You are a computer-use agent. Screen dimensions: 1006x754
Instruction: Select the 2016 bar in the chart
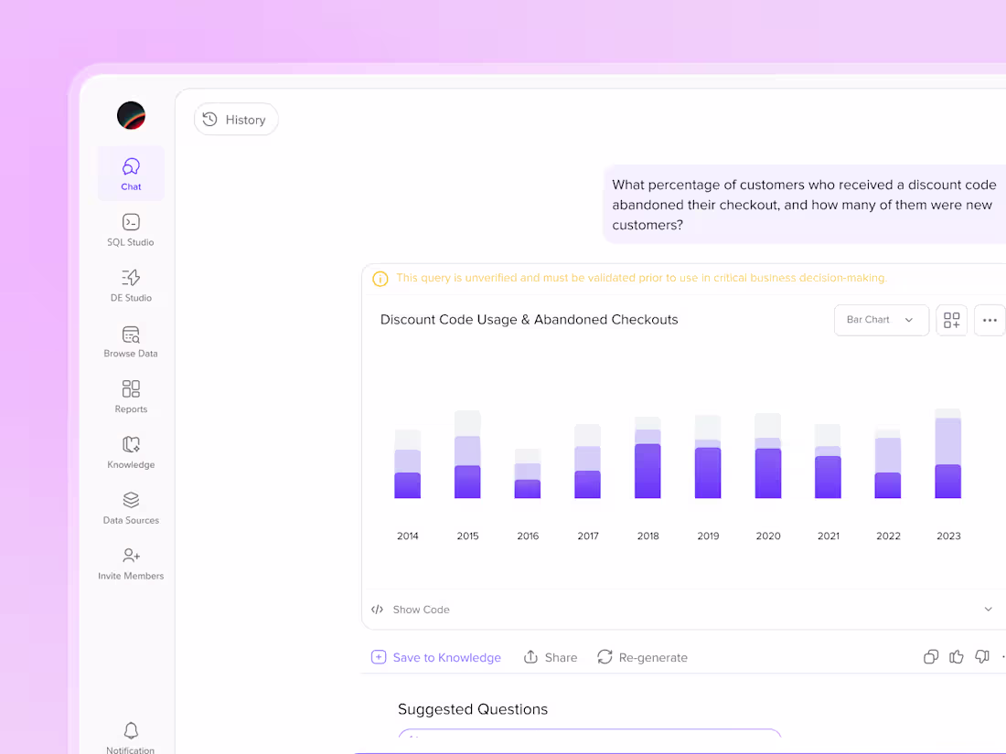pos(528,473)
